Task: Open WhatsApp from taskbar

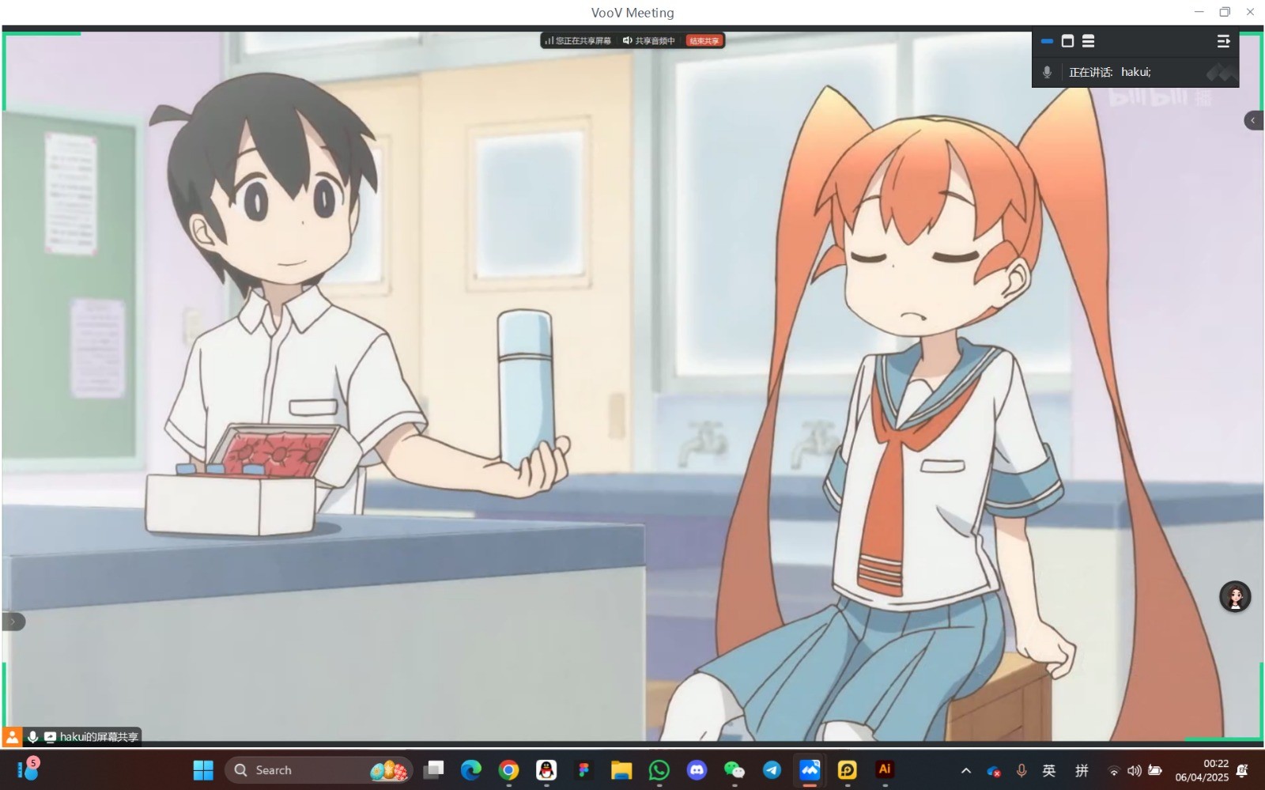Action: pos(659,770)
